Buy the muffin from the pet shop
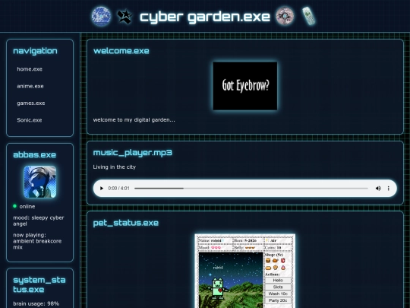Viewport: 410px width, 308px height. [x=276, y=268]
